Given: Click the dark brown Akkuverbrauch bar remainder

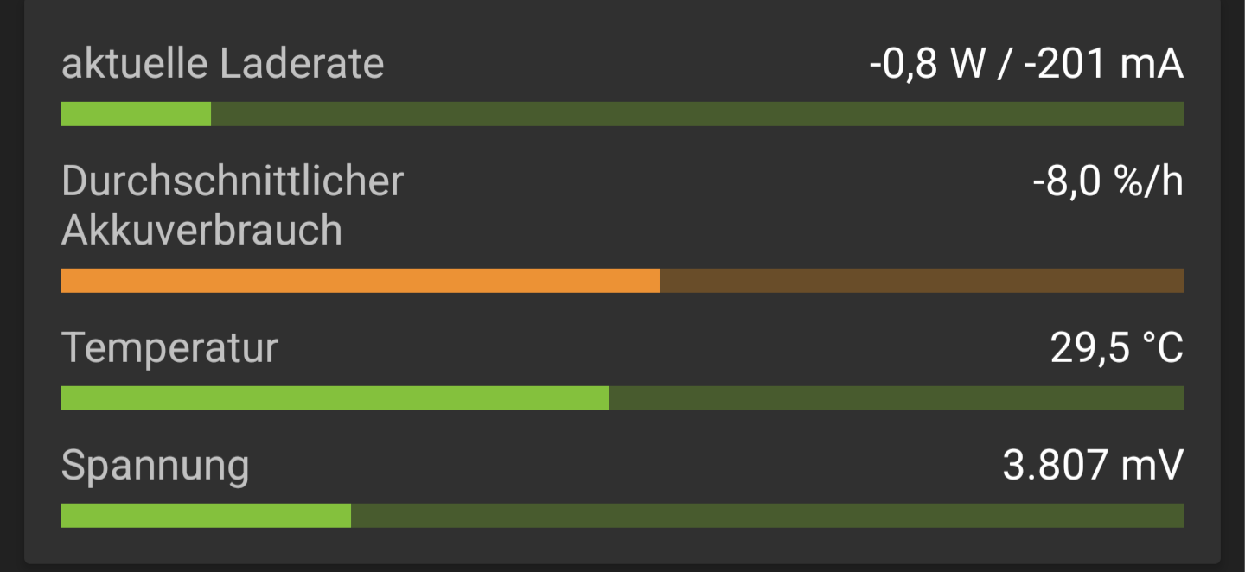Looking at the screenshot, I should coord(922,281).
